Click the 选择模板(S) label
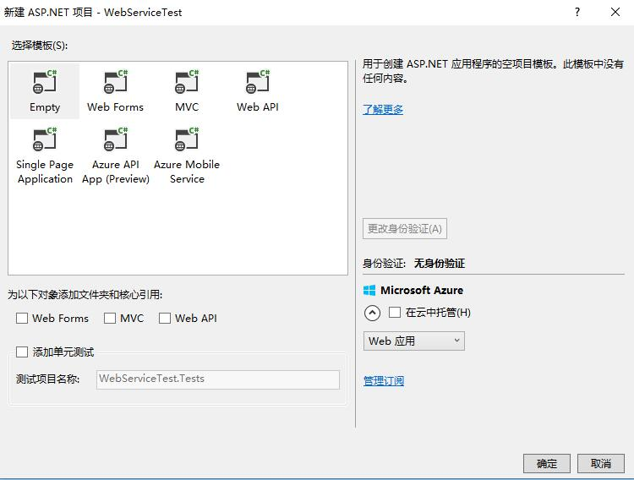This screenshot has width=634, height=480. click(40, 46)
